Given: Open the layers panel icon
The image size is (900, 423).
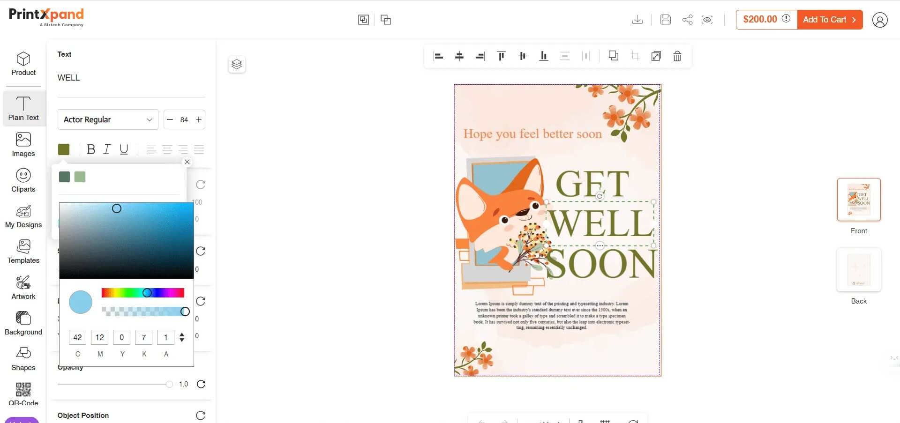Looking at the screenshot, I should pyautogui.click(x=237, y=64).
